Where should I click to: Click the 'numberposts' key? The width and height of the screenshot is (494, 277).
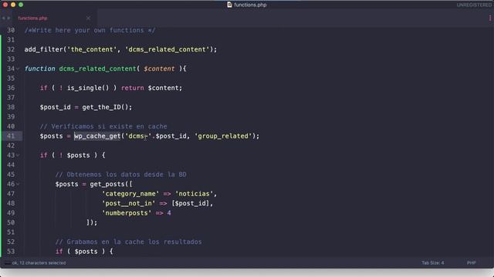(x=127, y=213)
